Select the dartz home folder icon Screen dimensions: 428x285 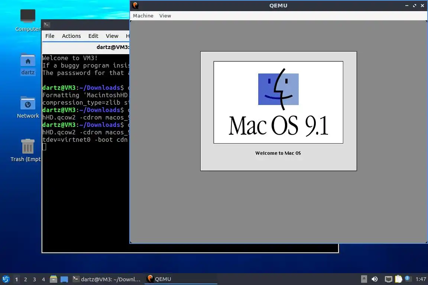pos(28,64)
